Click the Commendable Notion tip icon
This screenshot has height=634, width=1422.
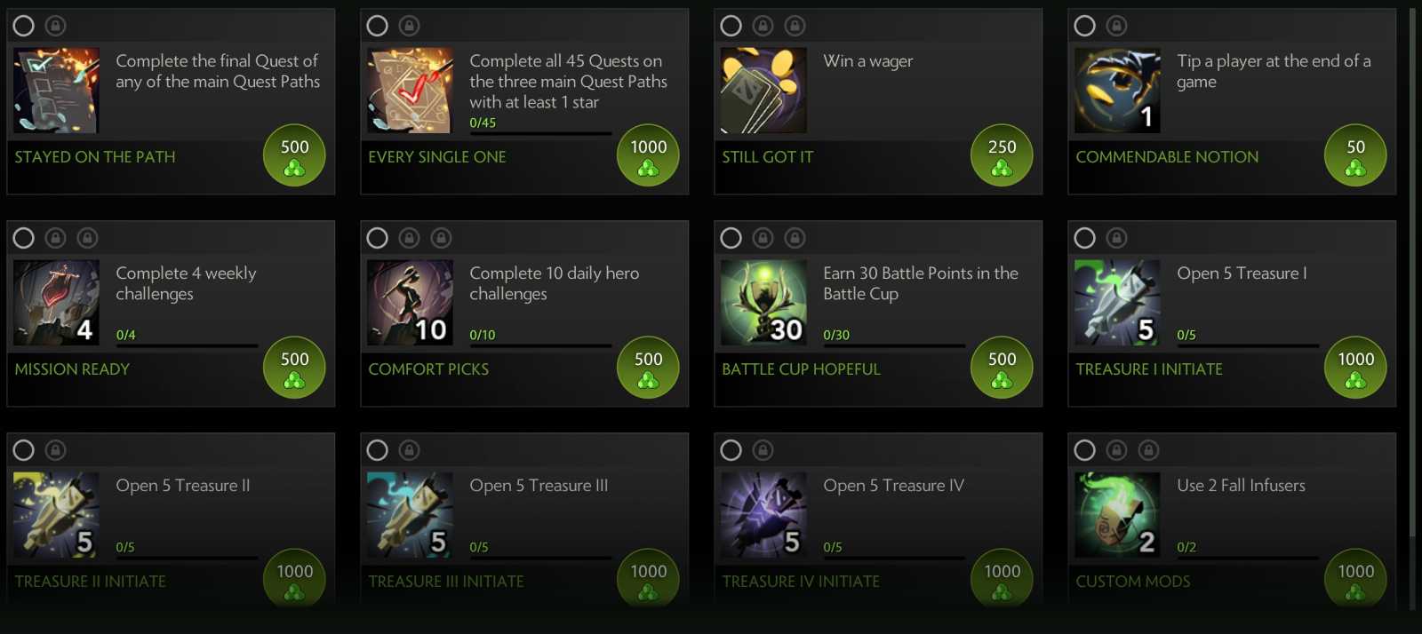[1117, 91]
